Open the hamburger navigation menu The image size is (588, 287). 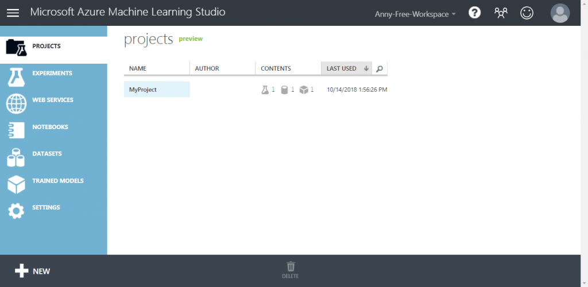(x=13, y=13)
